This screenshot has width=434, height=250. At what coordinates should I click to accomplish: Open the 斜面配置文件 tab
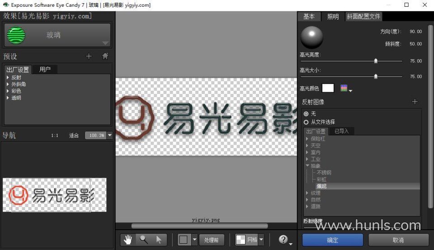(363, 17)
